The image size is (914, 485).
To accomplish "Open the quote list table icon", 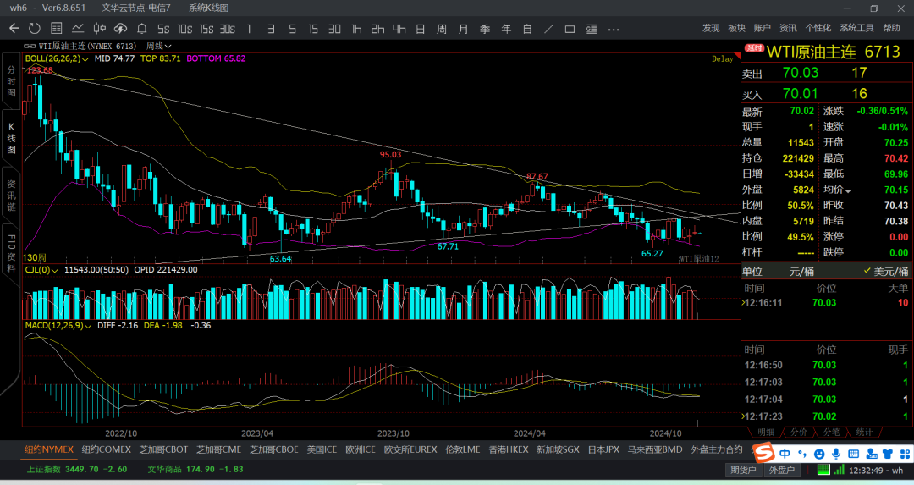I will pos(55,28).
